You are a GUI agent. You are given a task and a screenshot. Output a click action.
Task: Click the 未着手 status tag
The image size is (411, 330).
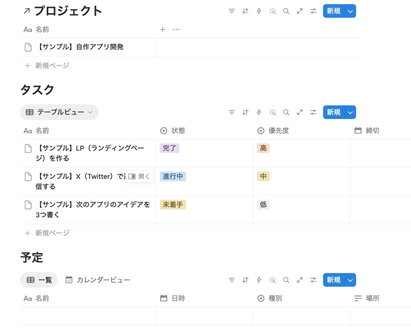coord(173,205)
